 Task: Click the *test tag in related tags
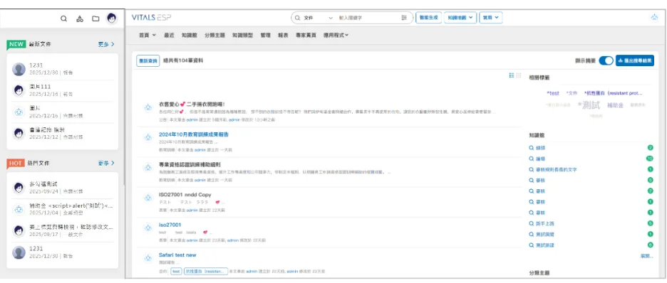553,93
